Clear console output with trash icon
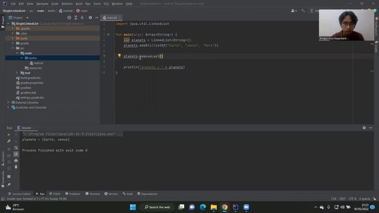The width and height of the screenshot is (379, 213). tap(16, 167)
